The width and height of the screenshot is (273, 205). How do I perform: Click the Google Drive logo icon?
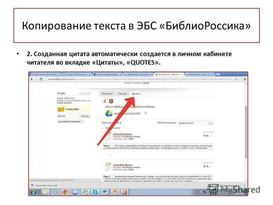(x=109, y=113)
